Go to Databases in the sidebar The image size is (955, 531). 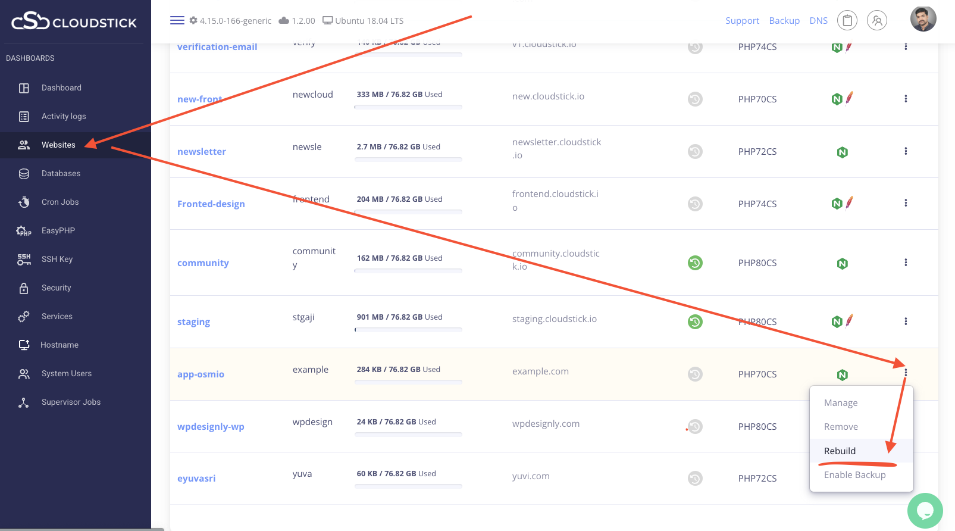(x=61, y=173)
